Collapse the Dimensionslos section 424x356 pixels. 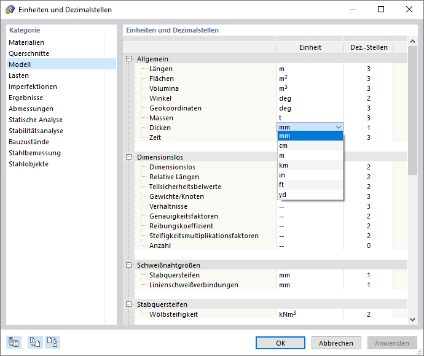(x=129, y=157)
